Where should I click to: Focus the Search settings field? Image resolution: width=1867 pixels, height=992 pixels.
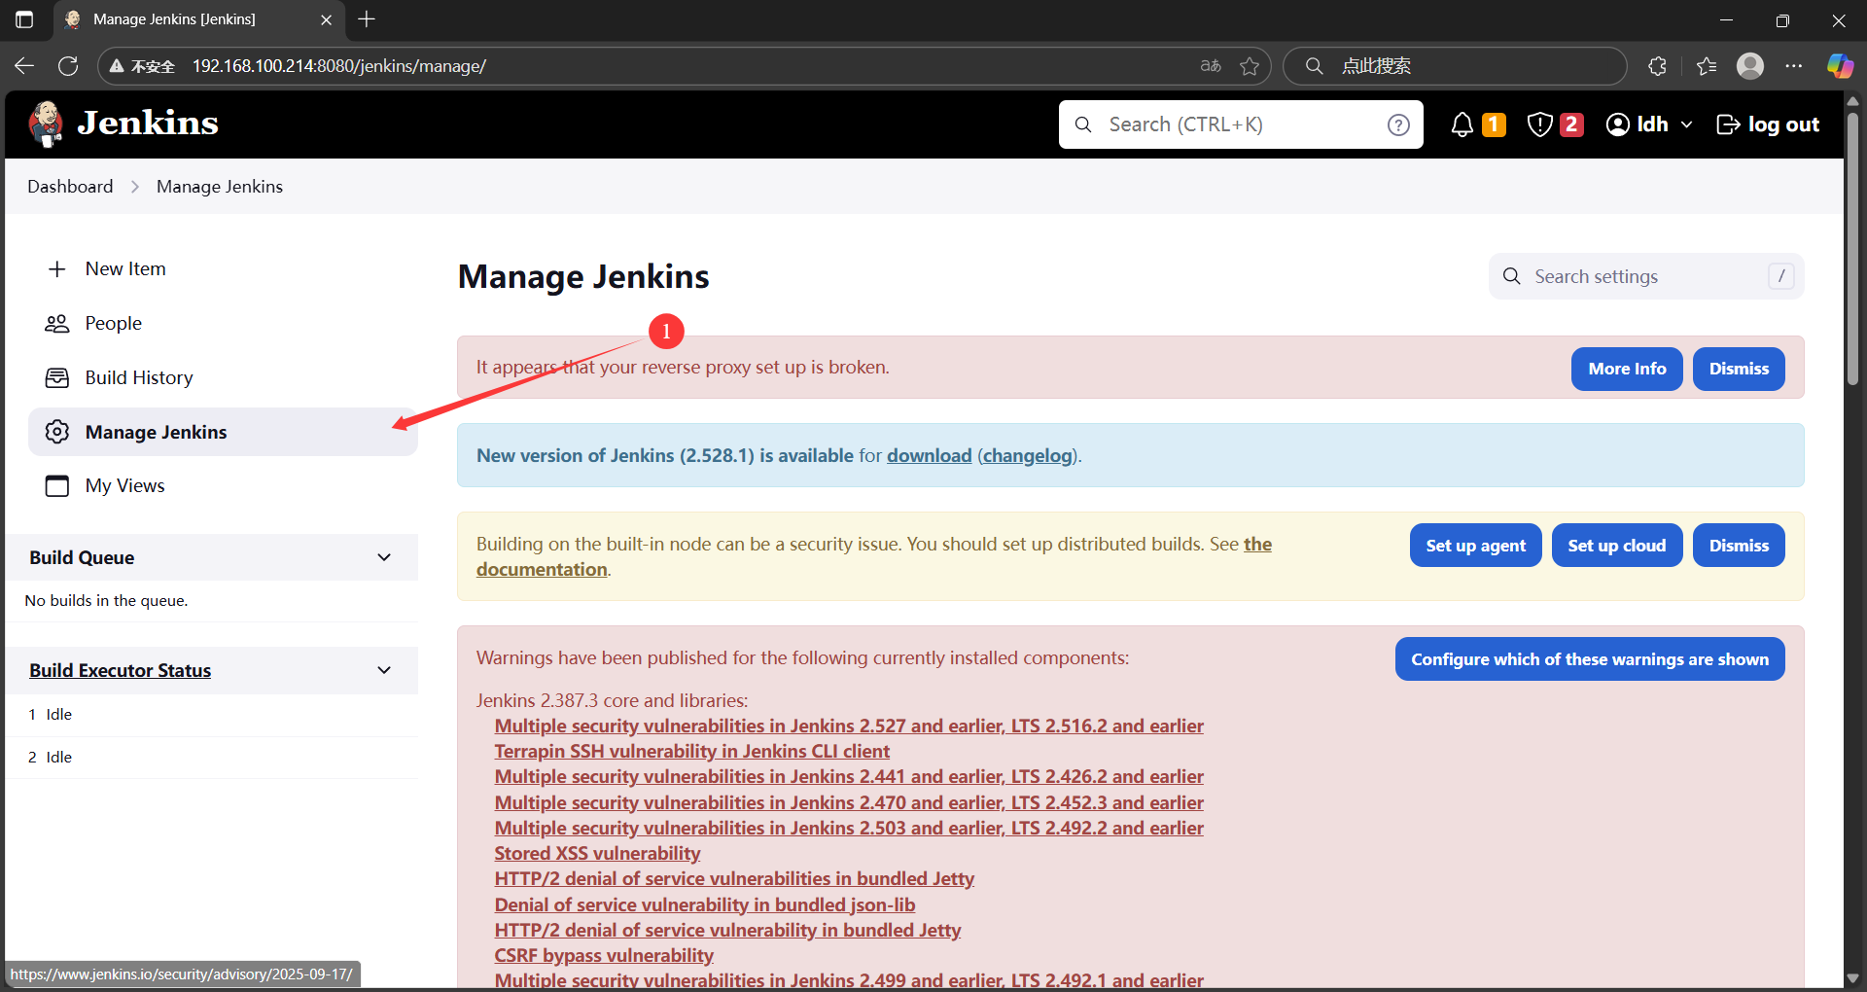pos(1646,276)
